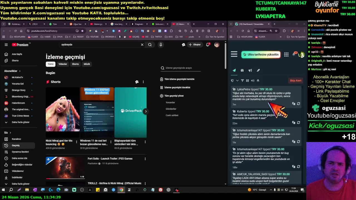Open İndirilenler in the sidebar
The width and height of the screenshot is (356, 200).
[x=17, y=177]
